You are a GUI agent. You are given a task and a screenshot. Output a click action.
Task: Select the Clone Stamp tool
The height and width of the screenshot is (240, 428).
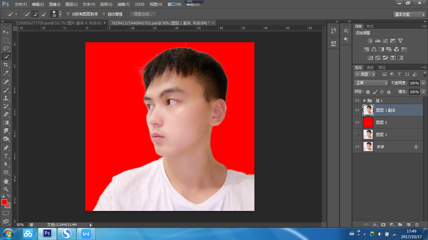(x=6, y=98)
